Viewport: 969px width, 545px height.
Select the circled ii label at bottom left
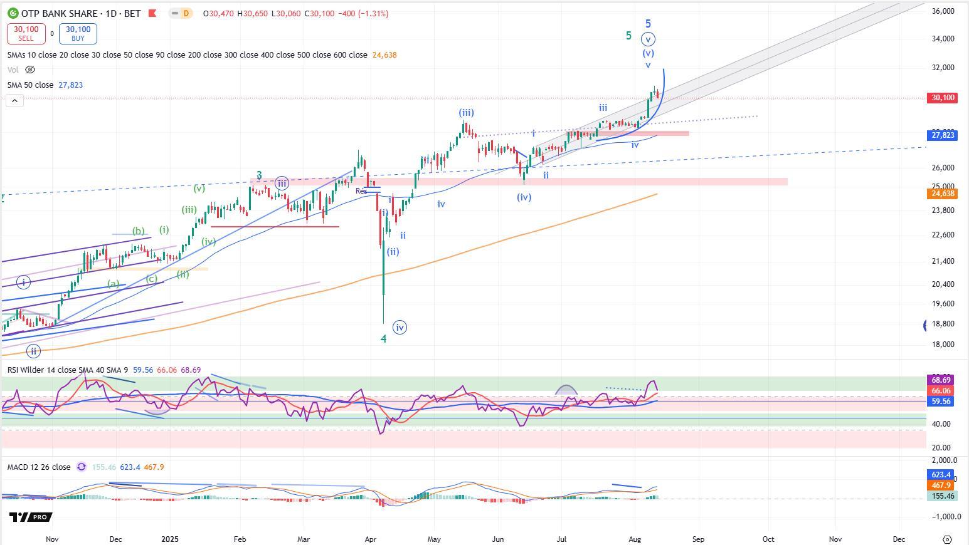[x=33, y=351]
